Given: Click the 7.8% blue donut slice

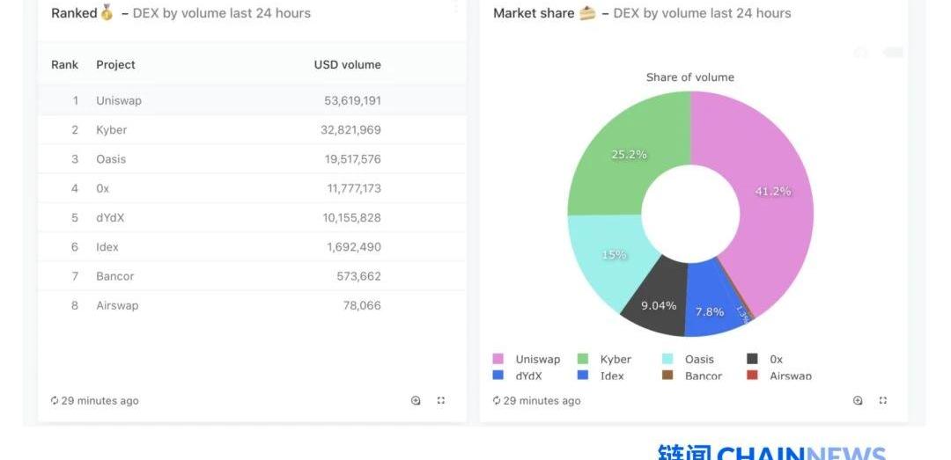Looking at the screenshot, I should point(711,311).
